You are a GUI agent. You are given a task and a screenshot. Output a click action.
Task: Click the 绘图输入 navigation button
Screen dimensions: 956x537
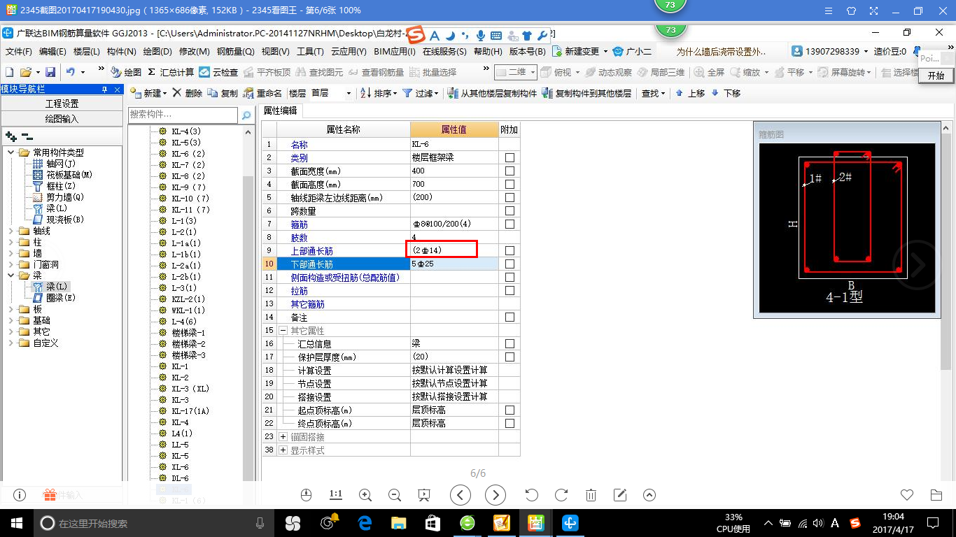62,119
